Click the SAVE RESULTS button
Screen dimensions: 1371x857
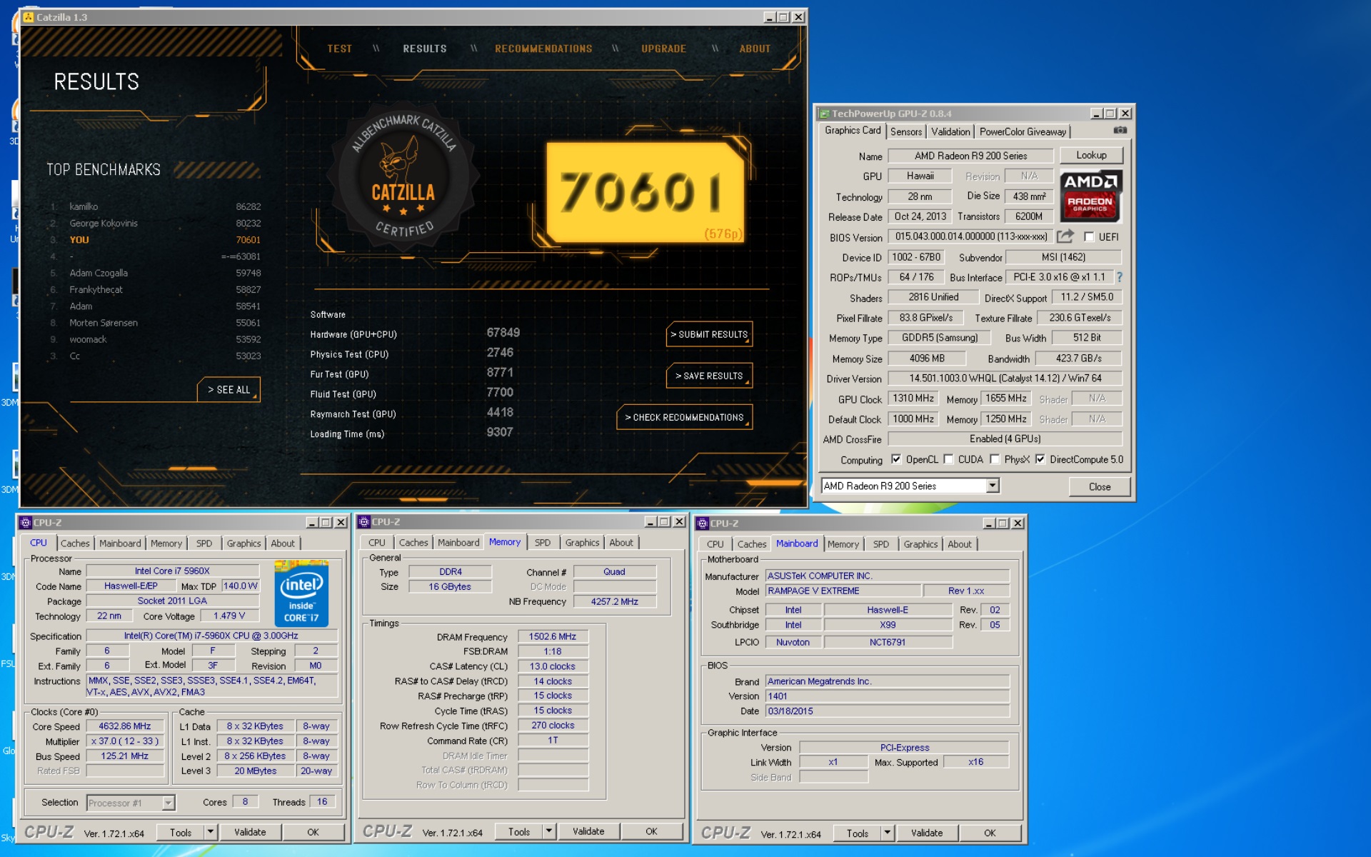point(709,376)
